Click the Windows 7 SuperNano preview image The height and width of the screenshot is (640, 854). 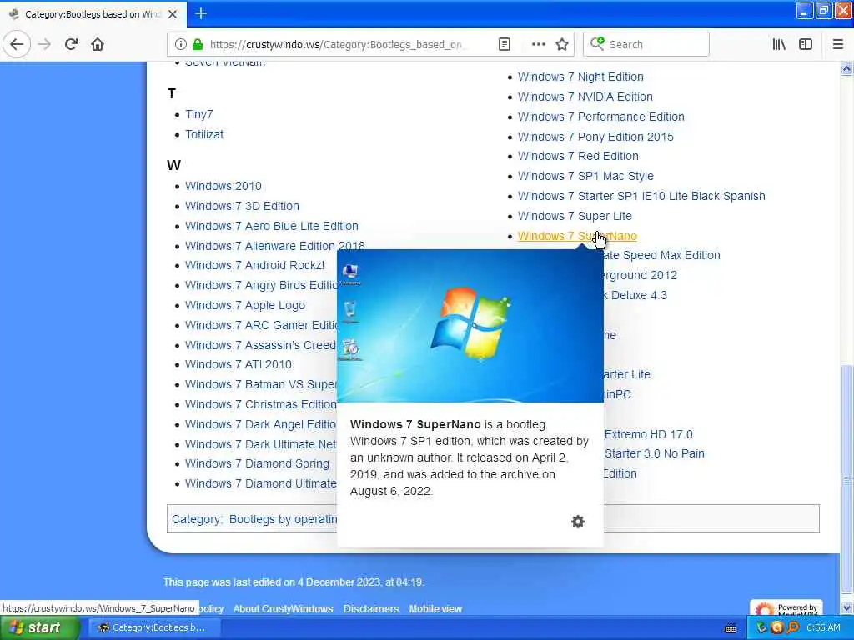[x=470, y=326]
